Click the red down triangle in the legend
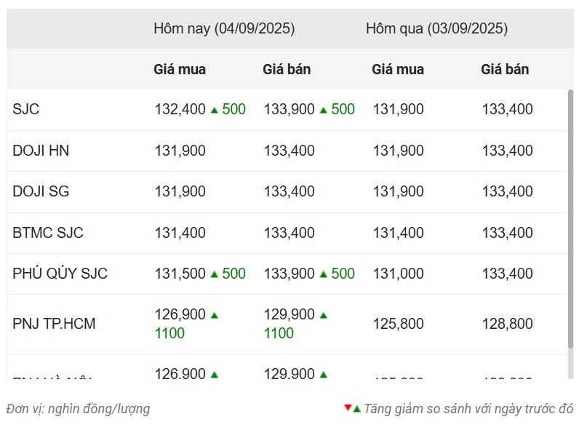579x430 pixels. pyautogui.click(x=348, y=407)
